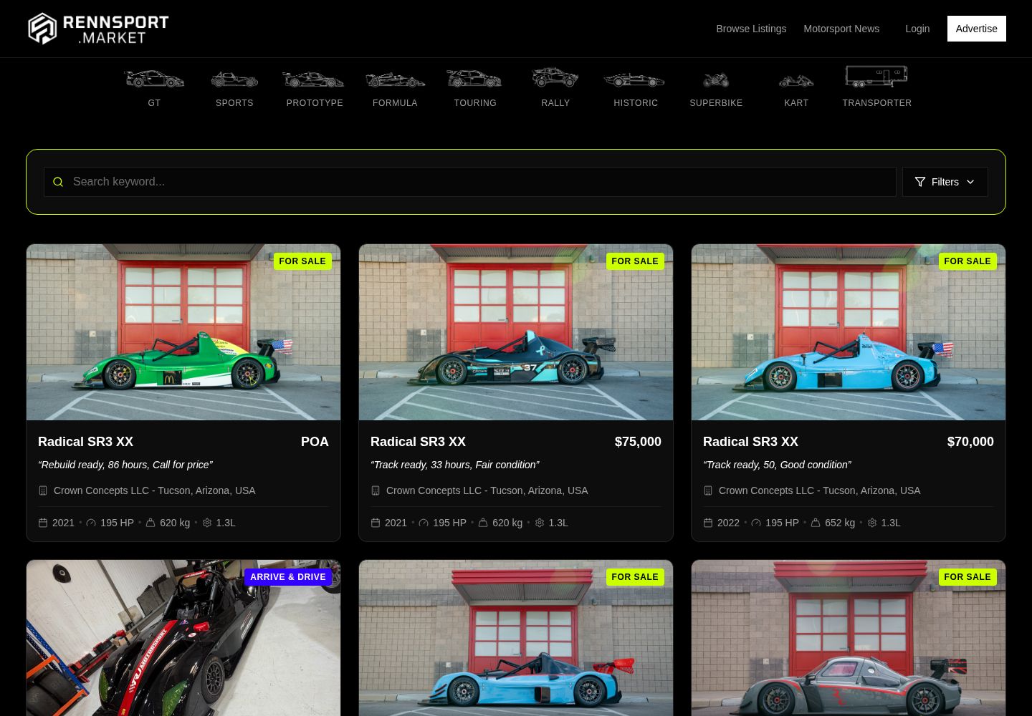Open the Historic car category icon
The height and width of the screenshot is (716, 1032).
635,79
